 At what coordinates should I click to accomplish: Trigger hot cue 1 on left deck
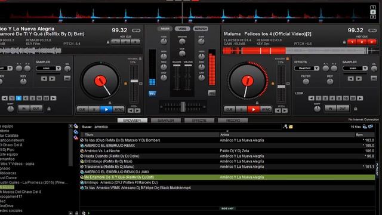coord(116,42)
